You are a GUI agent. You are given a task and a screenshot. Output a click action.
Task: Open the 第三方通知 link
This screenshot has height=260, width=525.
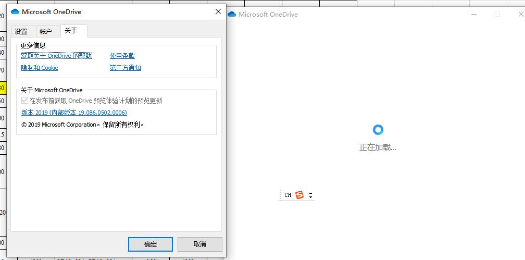[x=125, y=68]
